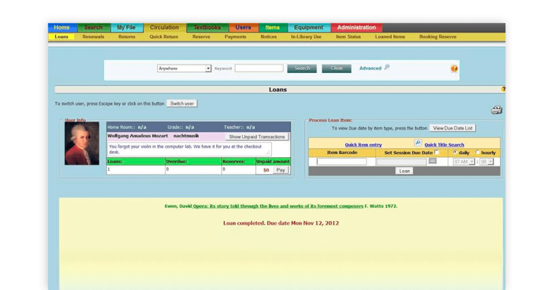Open the Users tab

click(x=243, y=28)
